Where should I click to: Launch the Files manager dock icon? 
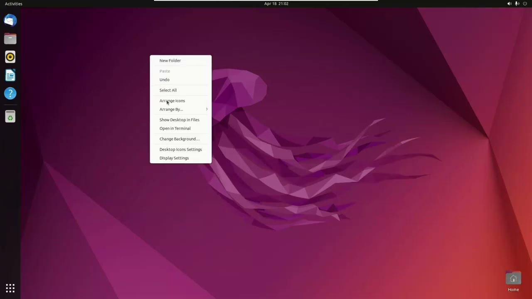point(10,39)
